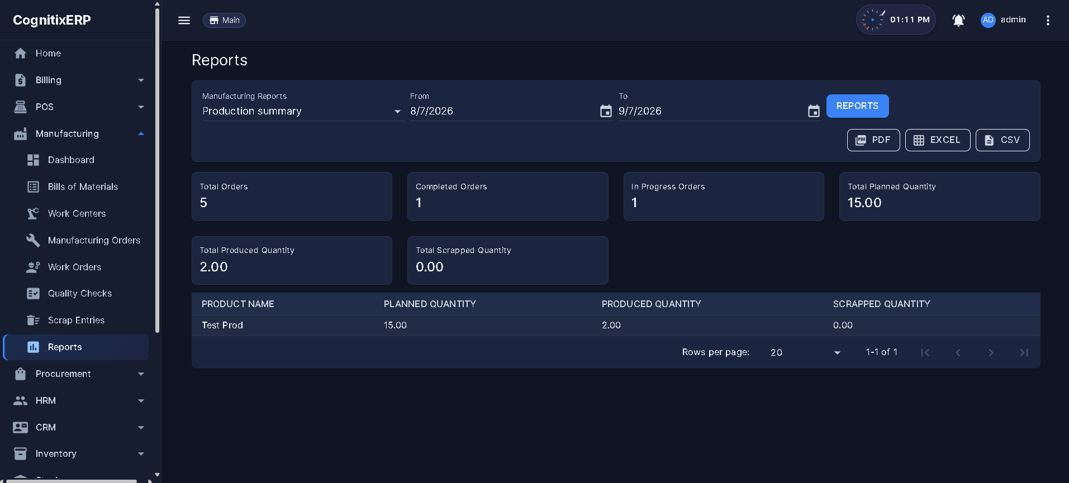The image size is (1069, 483).
Task: Click the CognitixERP logo text
Action: 52,20
